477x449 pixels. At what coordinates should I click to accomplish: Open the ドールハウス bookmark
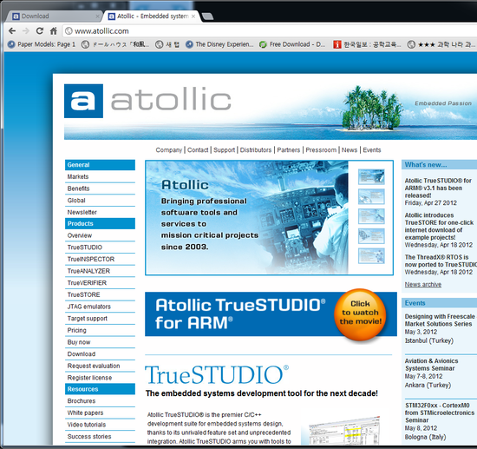[115, 44]
